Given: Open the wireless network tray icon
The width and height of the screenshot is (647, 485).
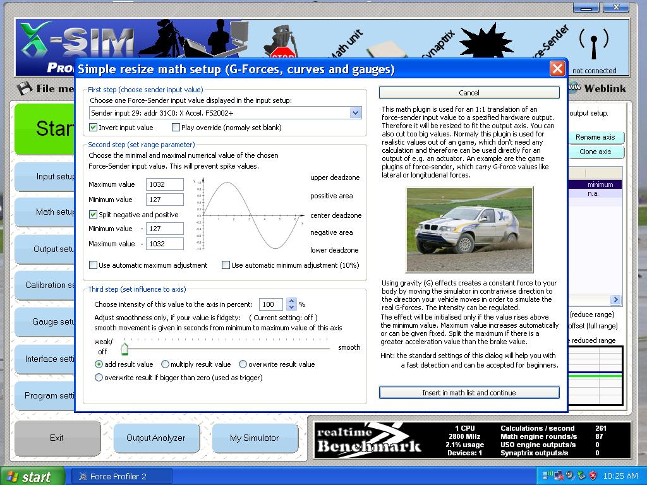Looking at the screenshot, I should 548,476.
